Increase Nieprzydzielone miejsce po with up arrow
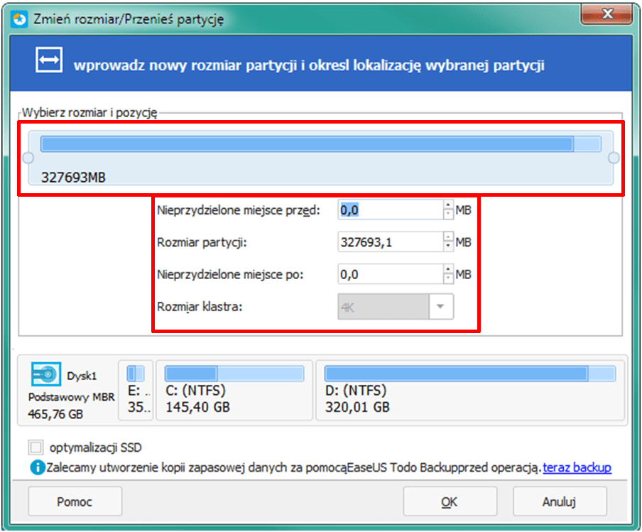 (448, 270)
